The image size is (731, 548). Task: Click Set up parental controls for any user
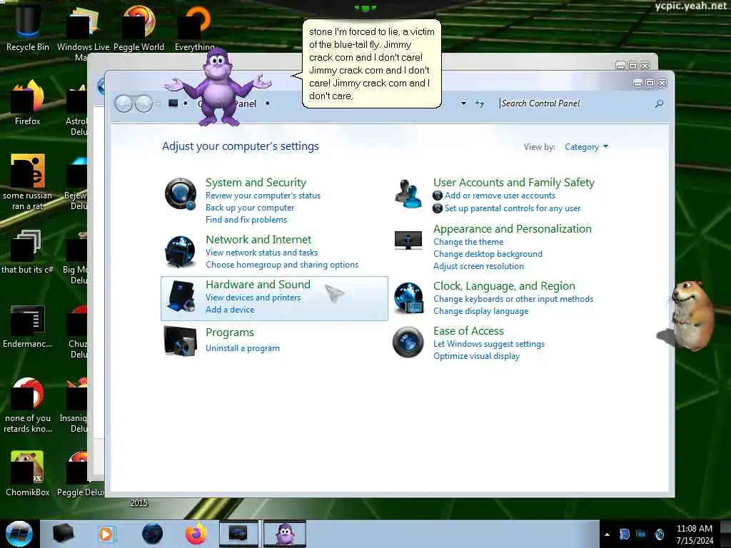coord(513,208)
